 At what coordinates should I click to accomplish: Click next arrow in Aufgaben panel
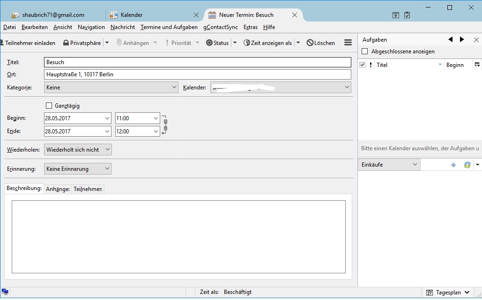pos(462,40)
